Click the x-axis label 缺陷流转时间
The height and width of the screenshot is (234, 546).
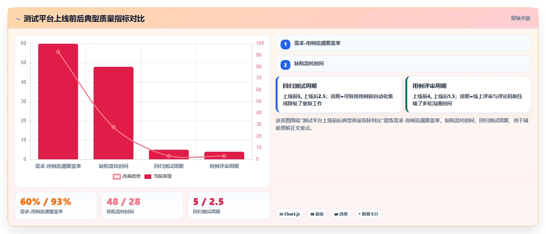coord(113,166)
